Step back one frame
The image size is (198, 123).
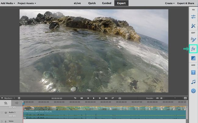[88, 98]
